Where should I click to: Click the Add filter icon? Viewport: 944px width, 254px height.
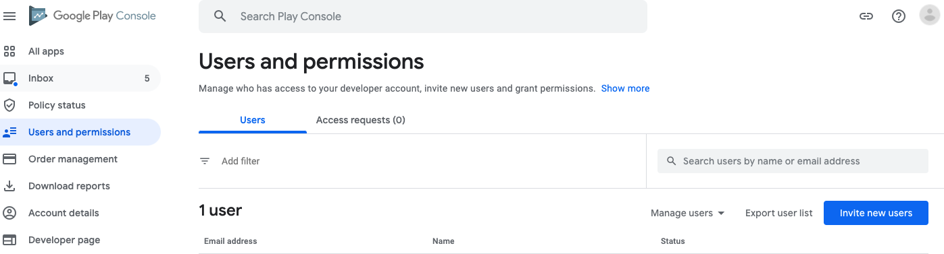click(x=205, y=161)
